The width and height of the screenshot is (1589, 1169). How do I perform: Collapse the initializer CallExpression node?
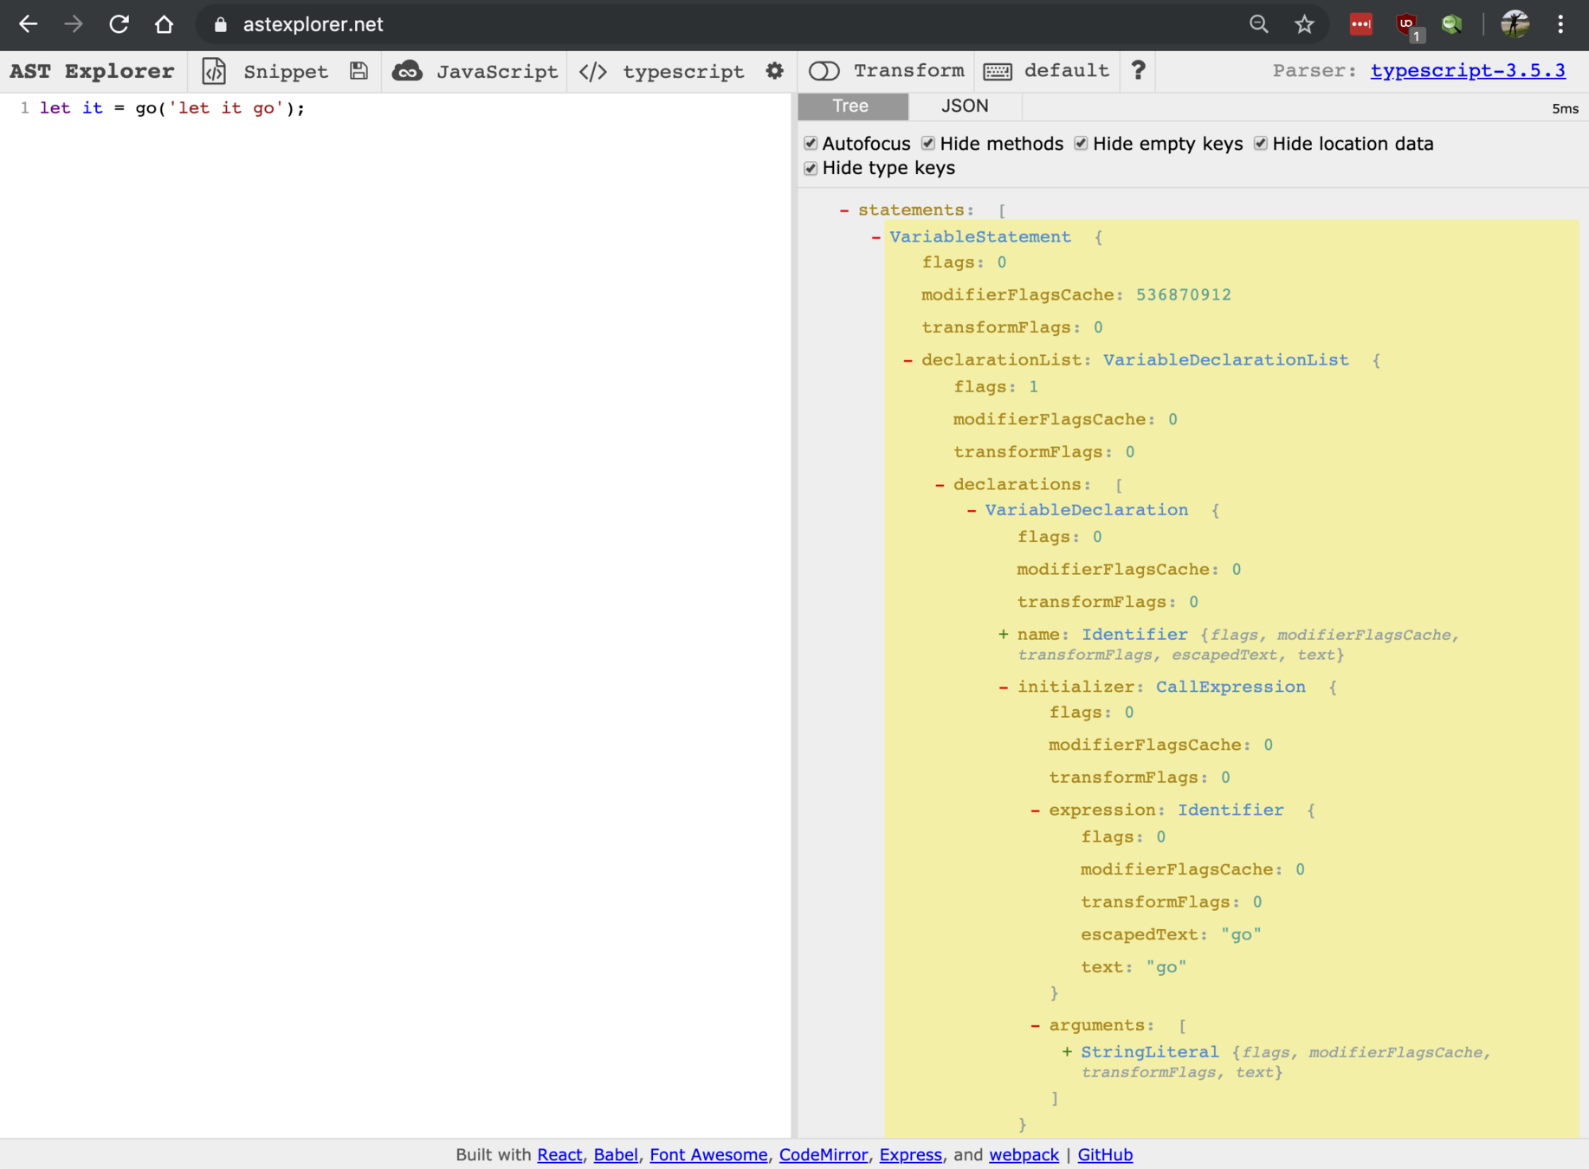pos(1003,688)
